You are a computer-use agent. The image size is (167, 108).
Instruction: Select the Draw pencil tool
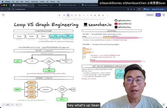pos(91,15)
